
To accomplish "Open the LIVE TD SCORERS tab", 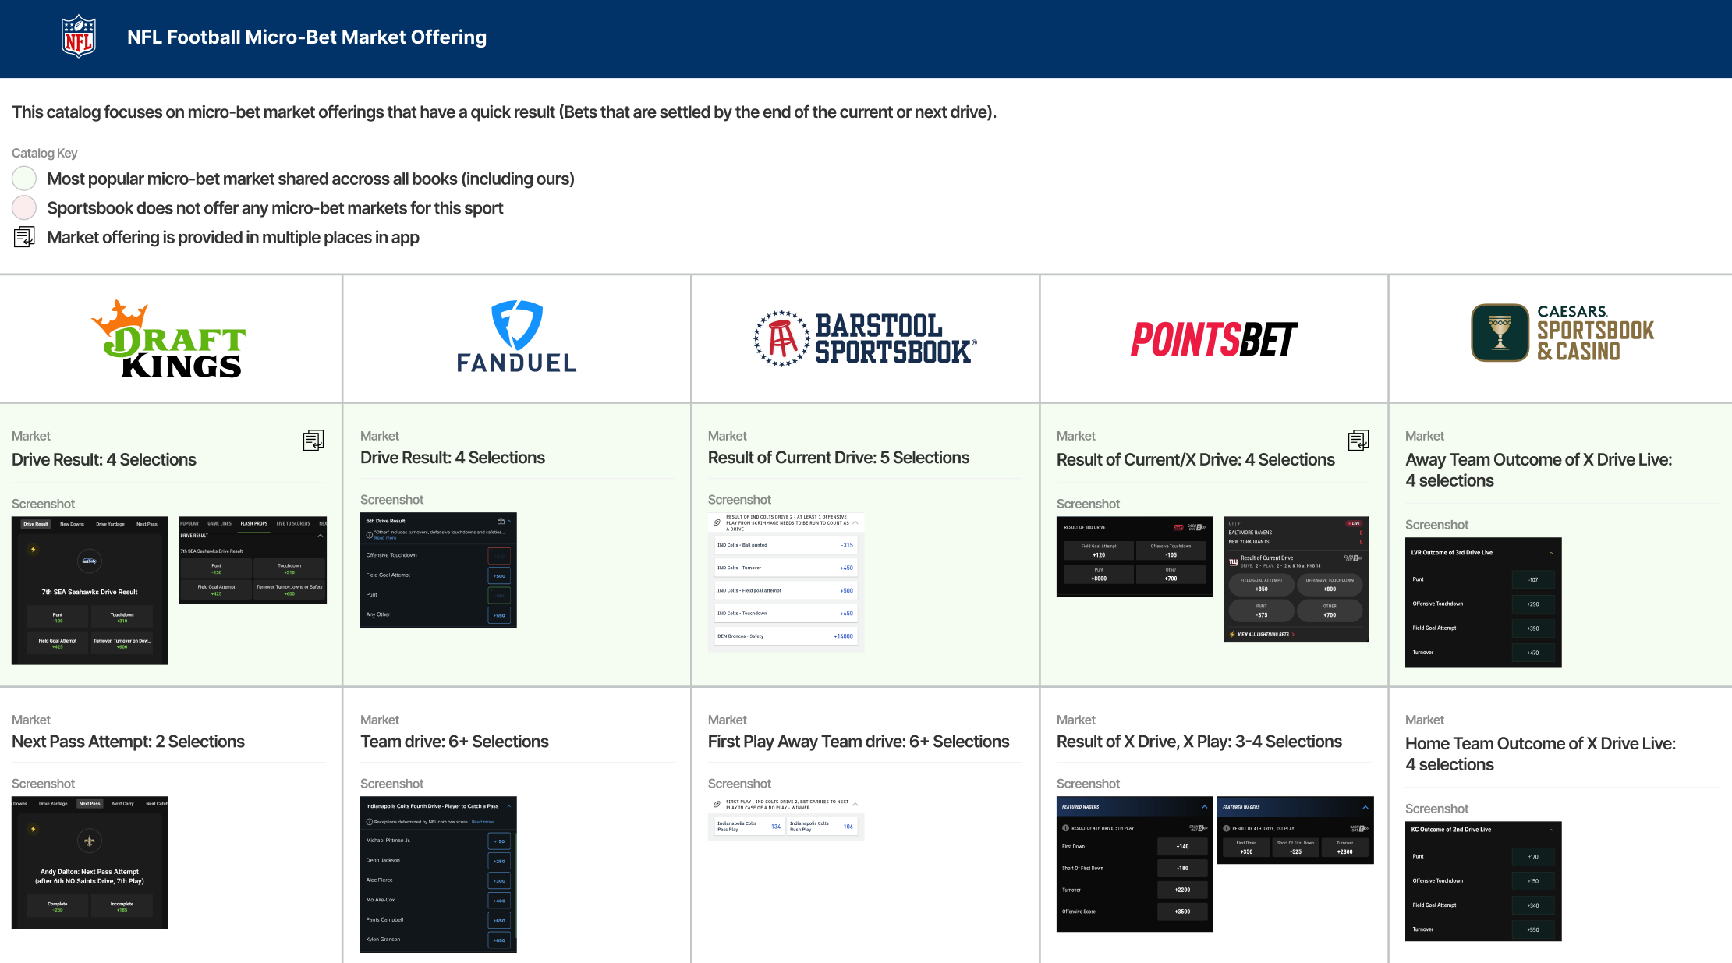I will pos(293,524).
